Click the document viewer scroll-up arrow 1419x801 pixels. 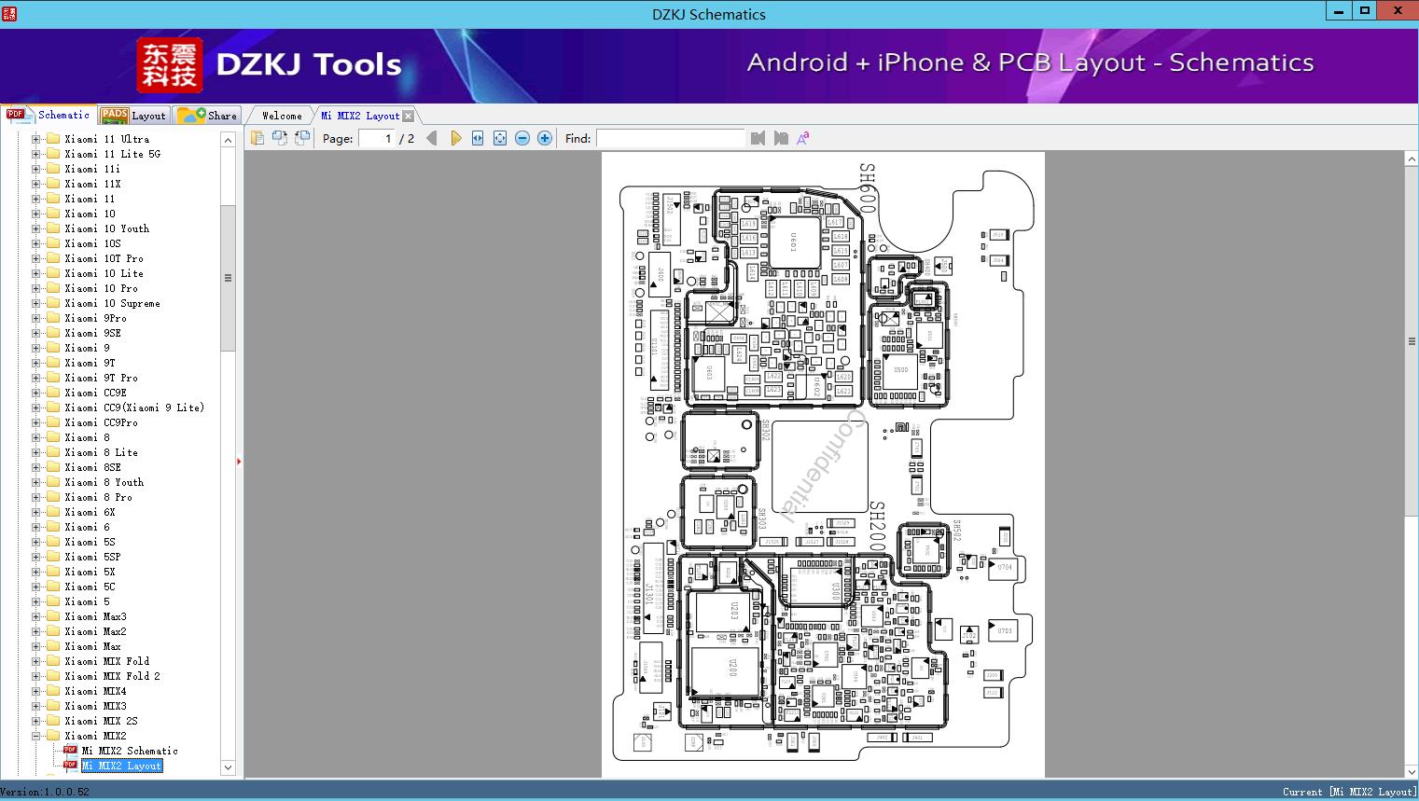pyautogui.click(x=1412, y=159)
